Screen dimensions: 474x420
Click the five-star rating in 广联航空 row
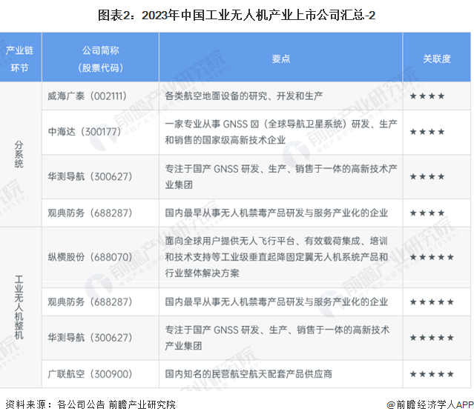pyautogui.click(x=432, y=374)
